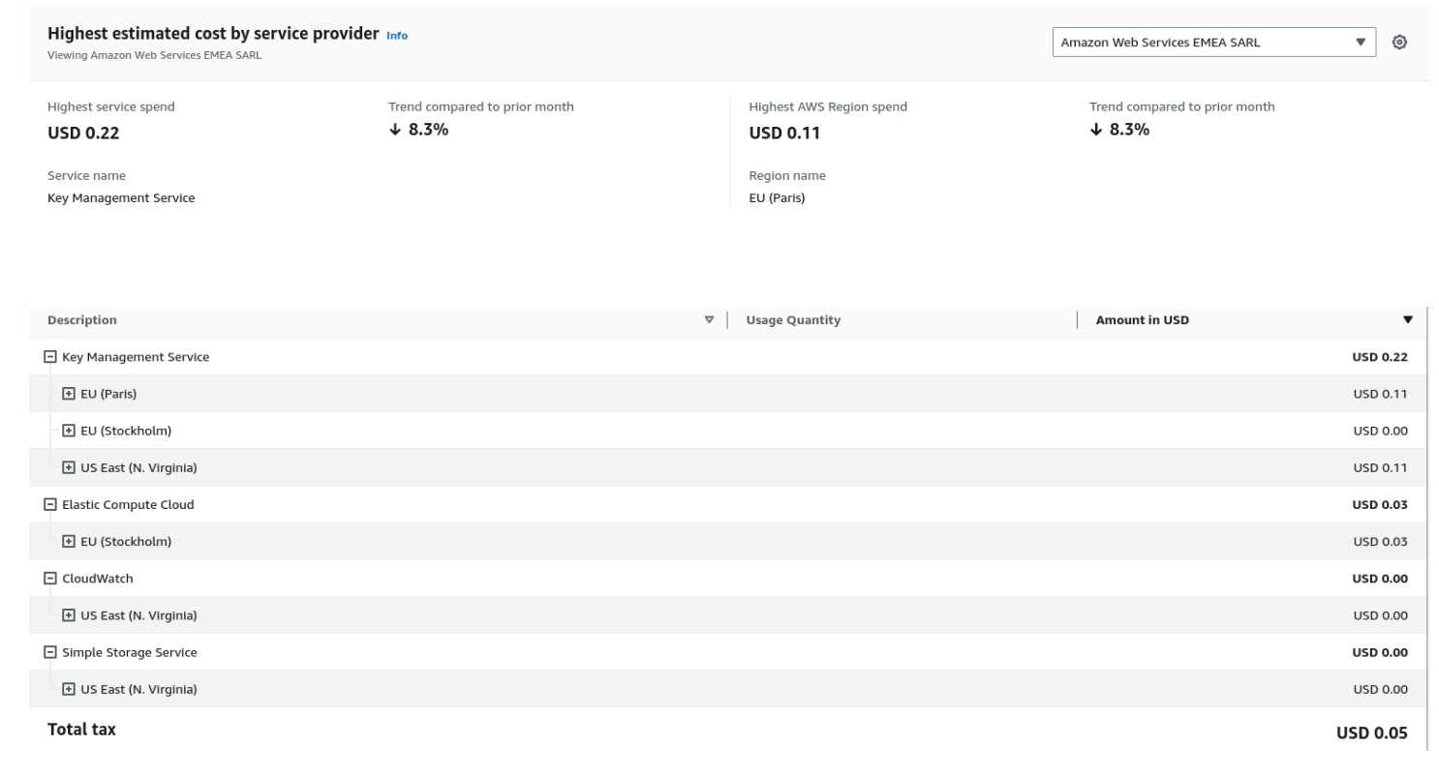The width and height of the screenshot is (1439, 776).
Task: Click the USD 0.05 total tax amount
Action: coord(1372,733)
